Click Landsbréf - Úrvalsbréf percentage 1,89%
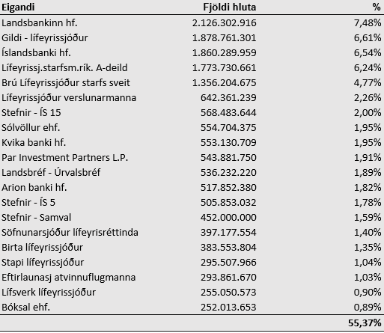 [368, 173]
